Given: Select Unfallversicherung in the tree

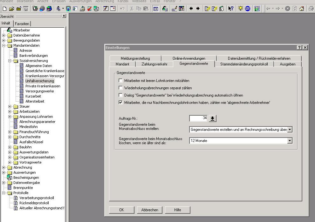Looking at the screenshot, I should point(40,81).
